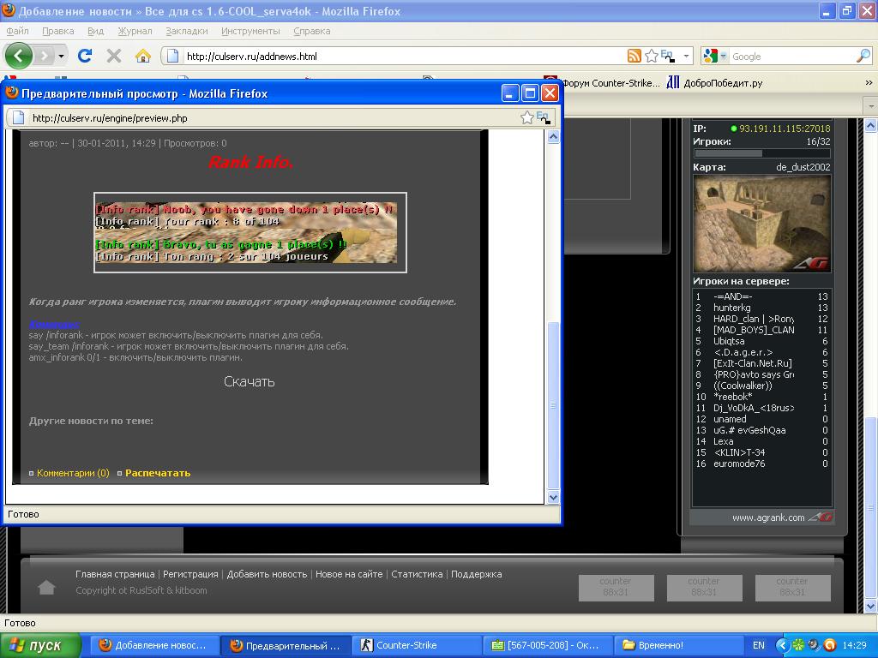Click the RSS feed icon in address bar
This screenshot has height=658, width=878.
tap(634, 56)
